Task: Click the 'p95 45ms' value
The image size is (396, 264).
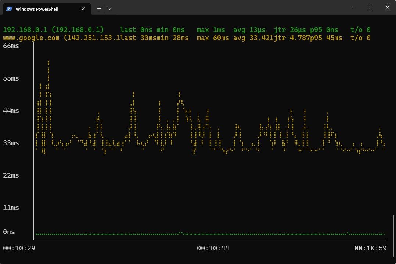Action: (x=326, y=38)
